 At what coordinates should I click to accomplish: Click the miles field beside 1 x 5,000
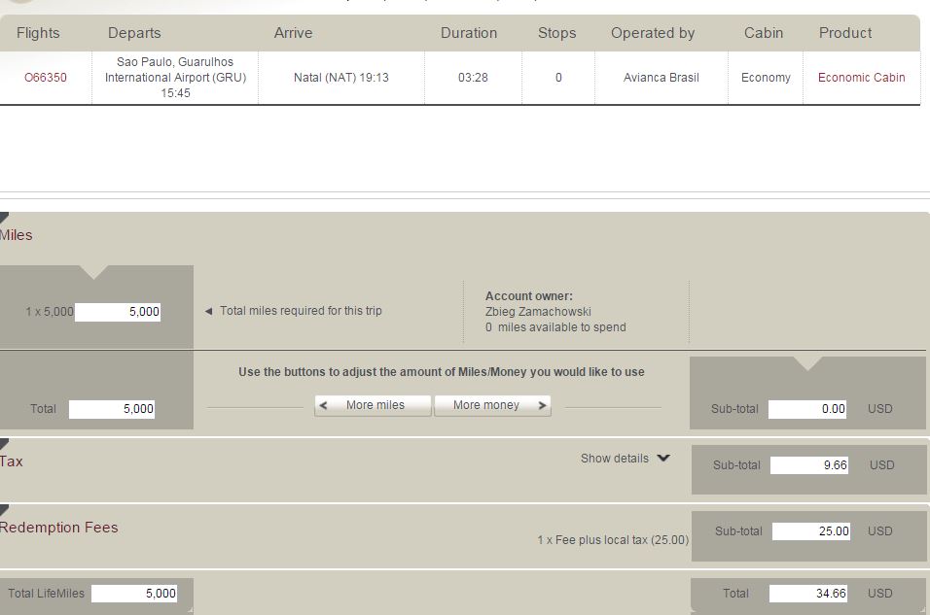(118, 312)
